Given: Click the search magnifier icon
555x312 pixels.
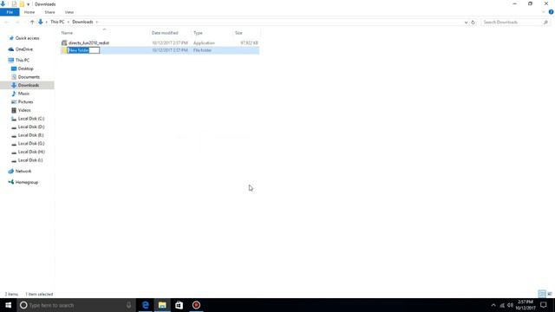Looking at the screenshot, I should pos(545,23).
